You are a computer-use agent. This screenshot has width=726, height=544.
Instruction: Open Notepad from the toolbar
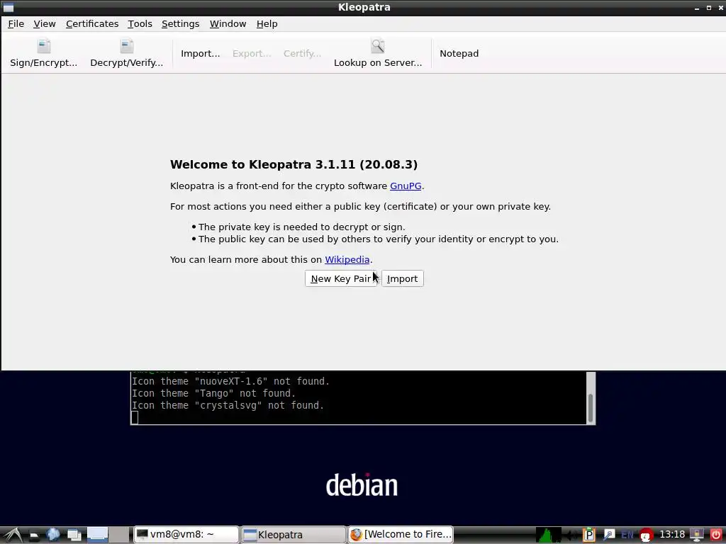(x=459, y=53)
